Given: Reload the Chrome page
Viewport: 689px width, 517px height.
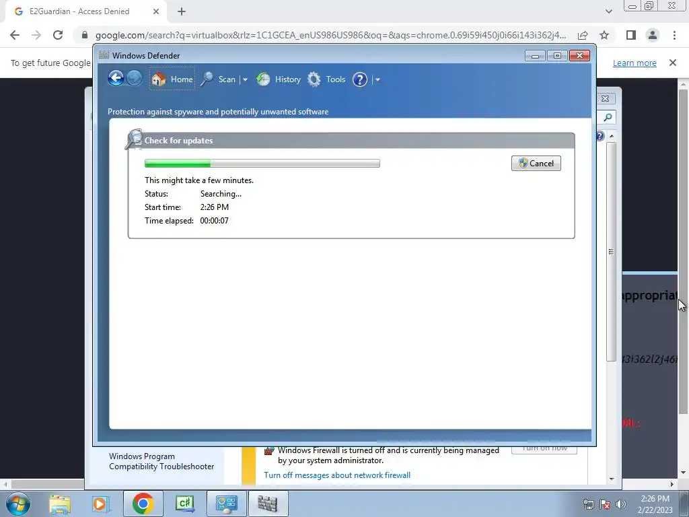Looking at the screenshot, I should (x=58, y=35).
